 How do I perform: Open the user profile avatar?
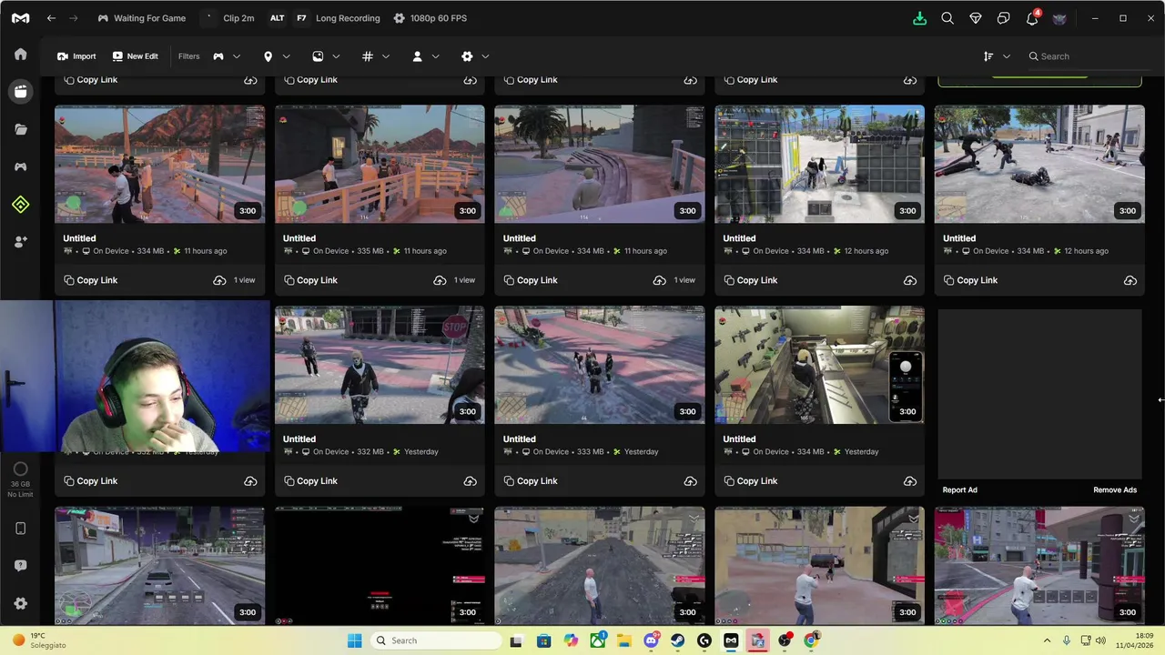[1059, 18]
